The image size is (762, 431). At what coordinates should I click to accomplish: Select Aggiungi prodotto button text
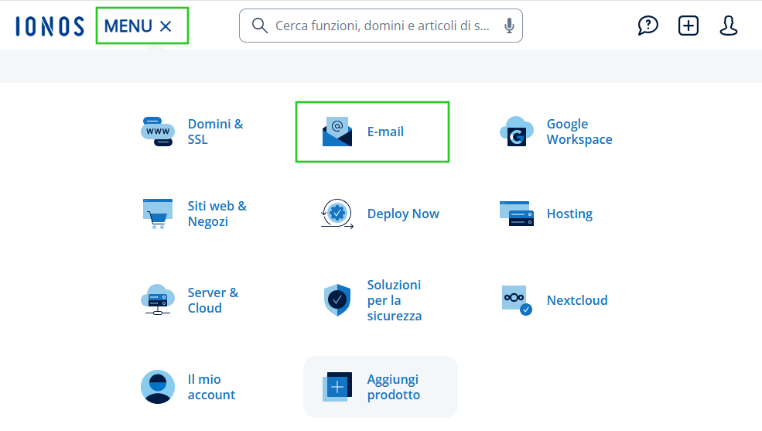coord(394,387)
